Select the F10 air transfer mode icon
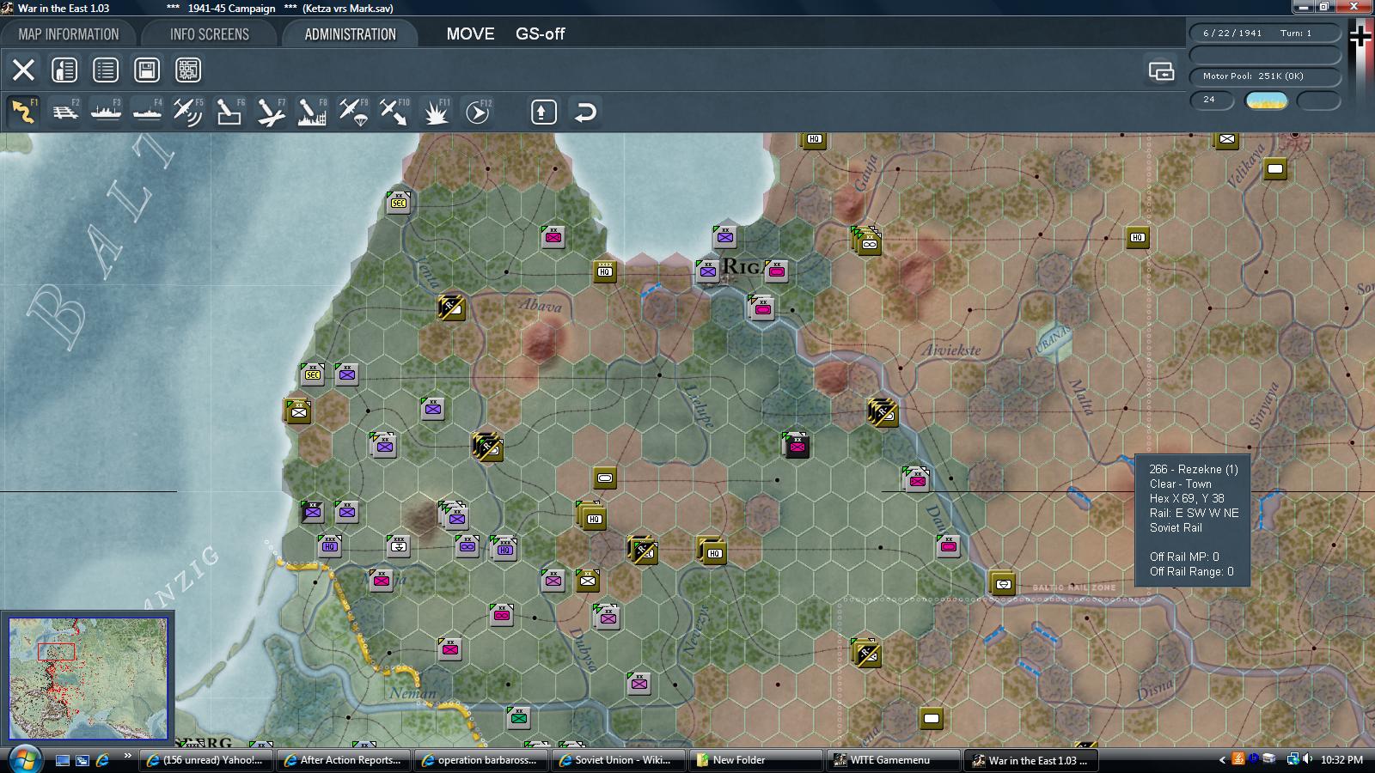This screenshot has width=1375, height=773. [x=394, y=112]
